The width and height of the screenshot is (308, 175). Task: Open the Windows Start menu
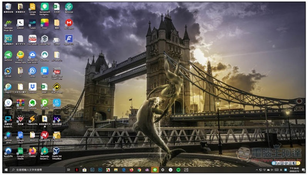tap(6, 170)
